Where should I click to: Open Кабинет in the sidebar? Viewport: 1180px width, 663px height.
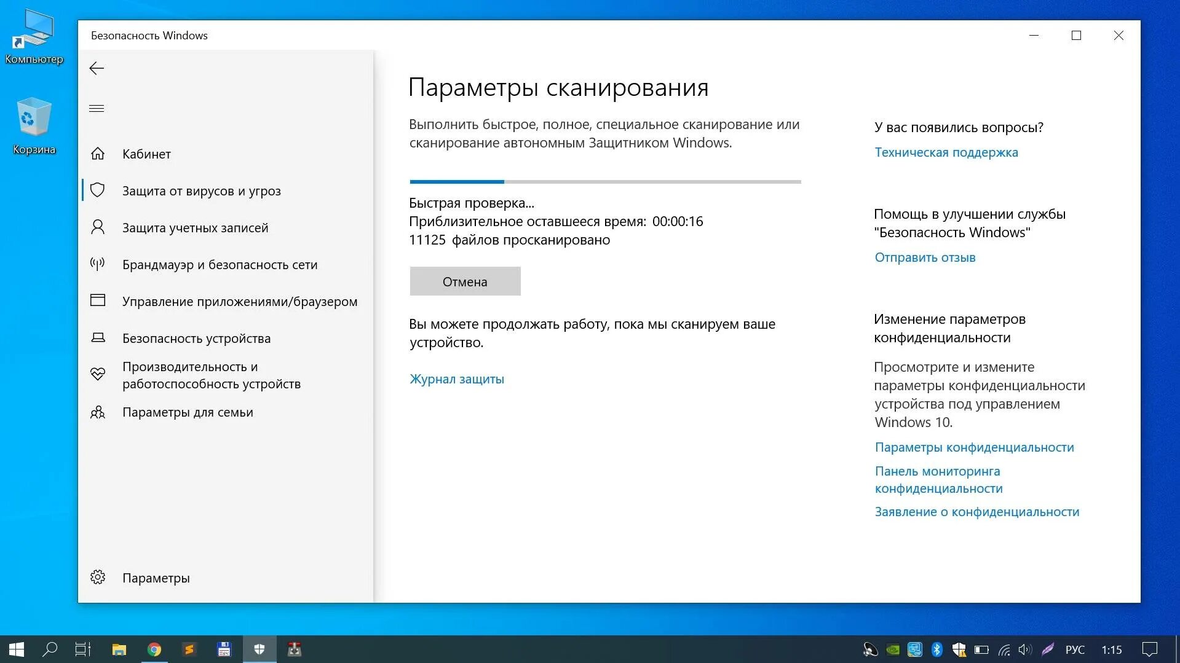coord(226,154)
